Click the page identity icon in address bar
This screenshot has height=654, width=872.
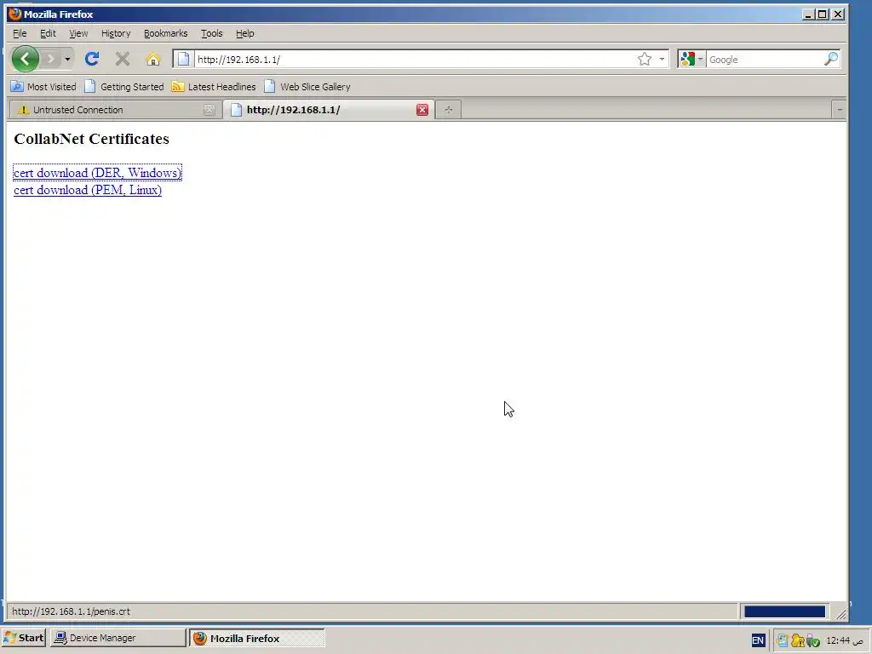[x=184, y=59]
